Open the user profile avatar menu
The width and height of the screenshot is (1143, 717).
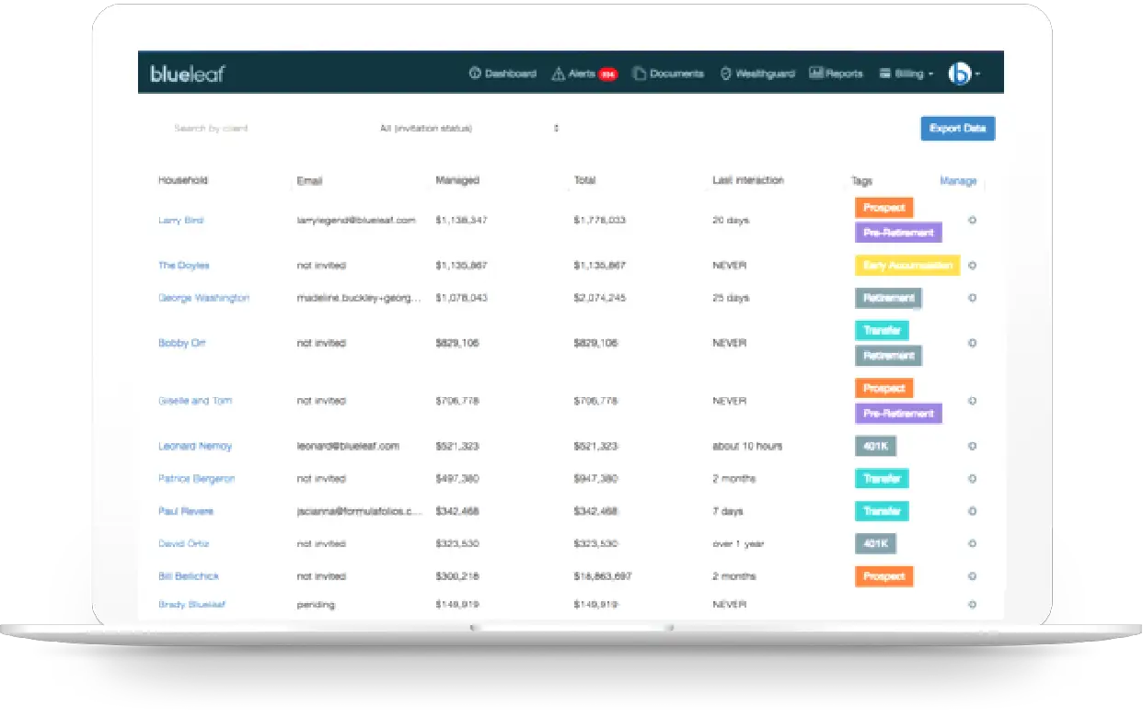(x=962, y=74)
